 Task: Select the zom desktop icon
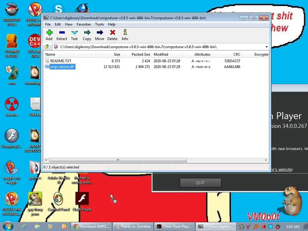pos(12,75)
